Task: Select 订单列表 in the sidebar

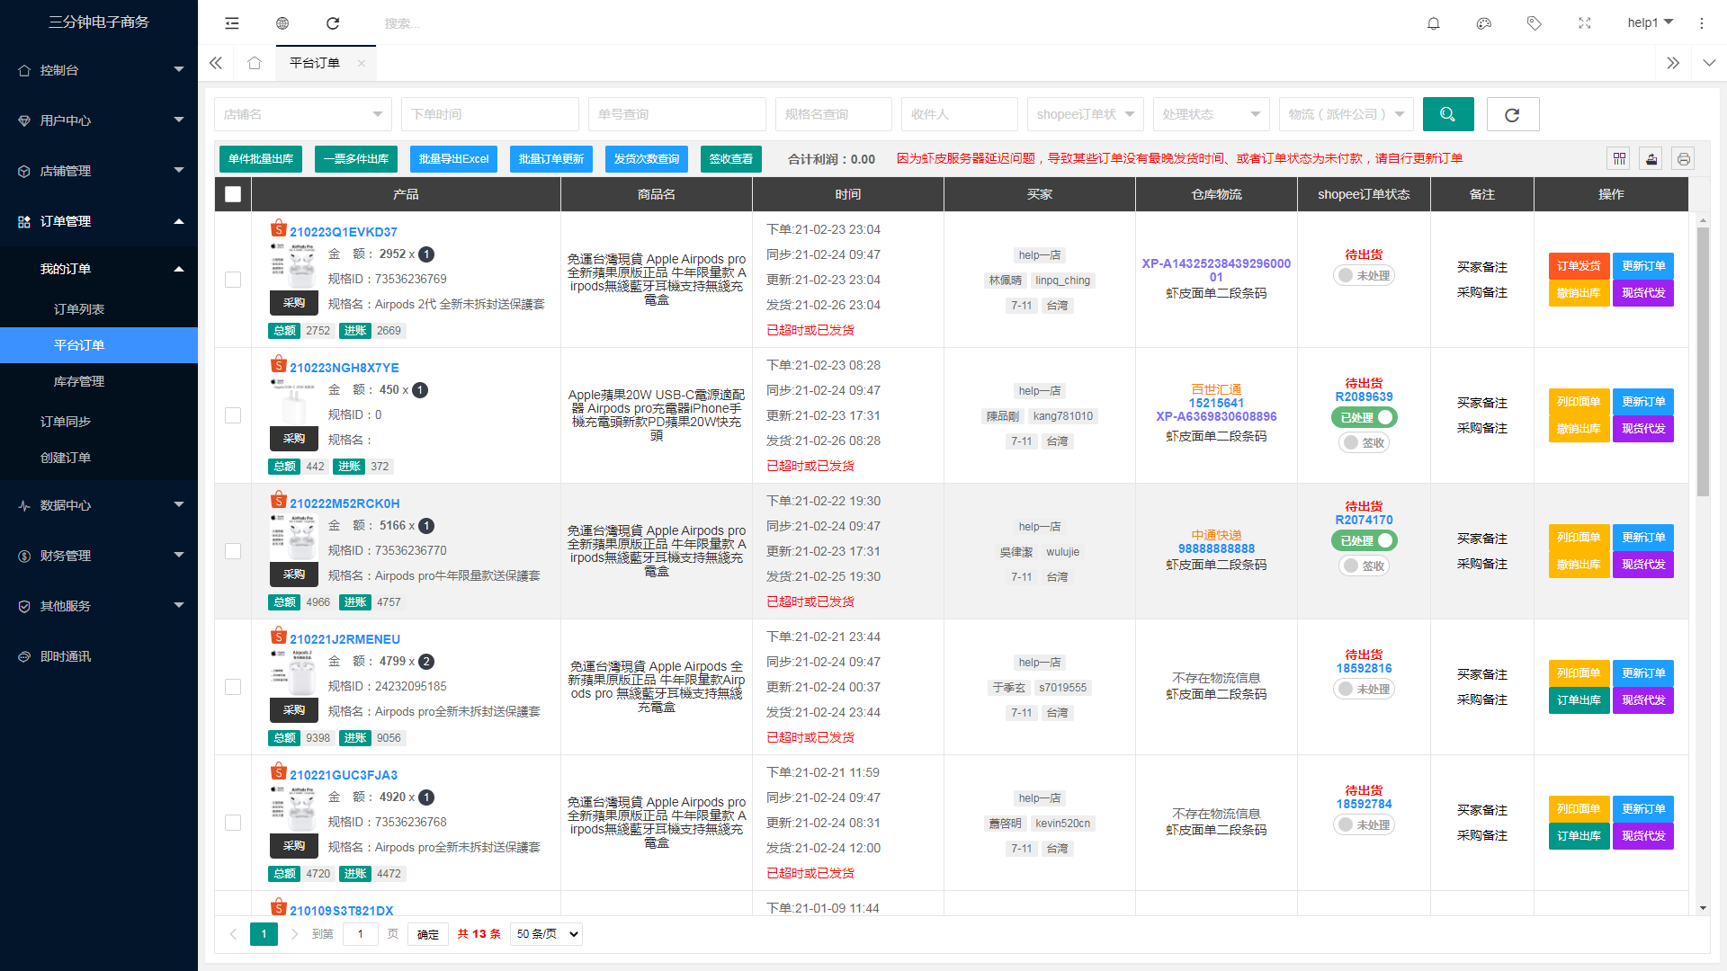Action: (79, 309)
